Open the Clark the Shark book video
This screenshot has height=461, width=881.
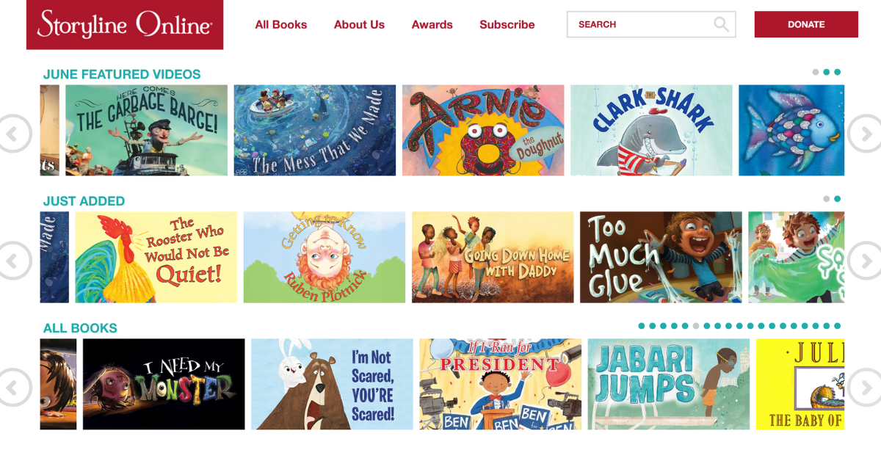651,131
